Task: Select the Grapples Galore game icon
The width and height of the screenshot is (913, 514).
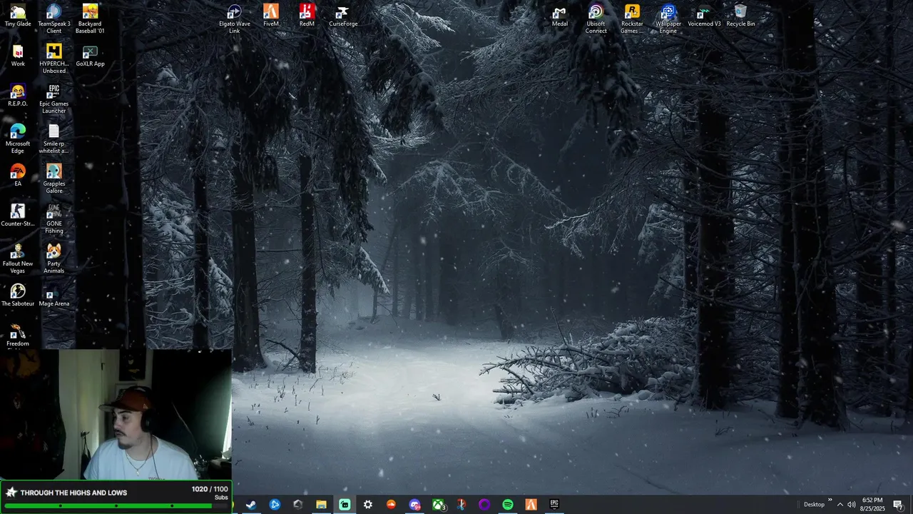Action: click(54, 178)
